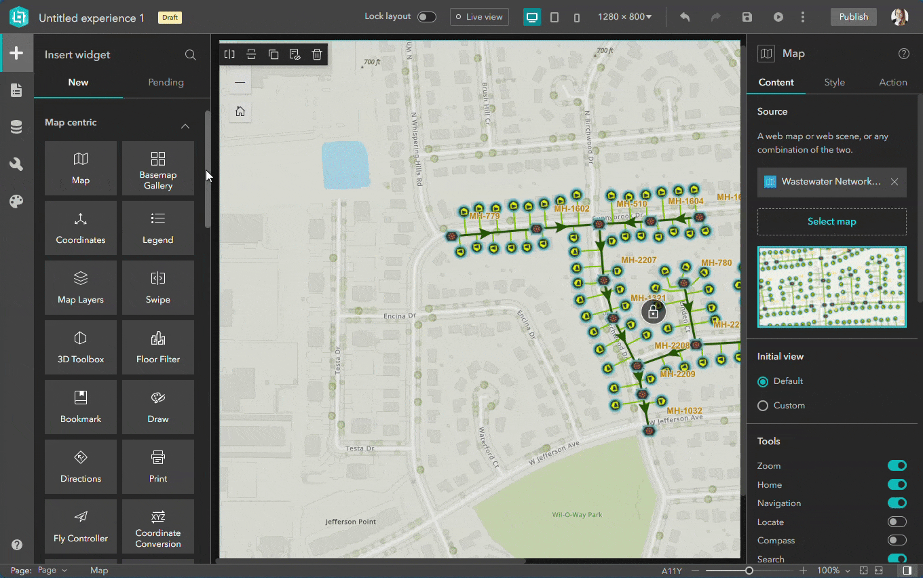Switch to the Pending tab

coord(166,82)
